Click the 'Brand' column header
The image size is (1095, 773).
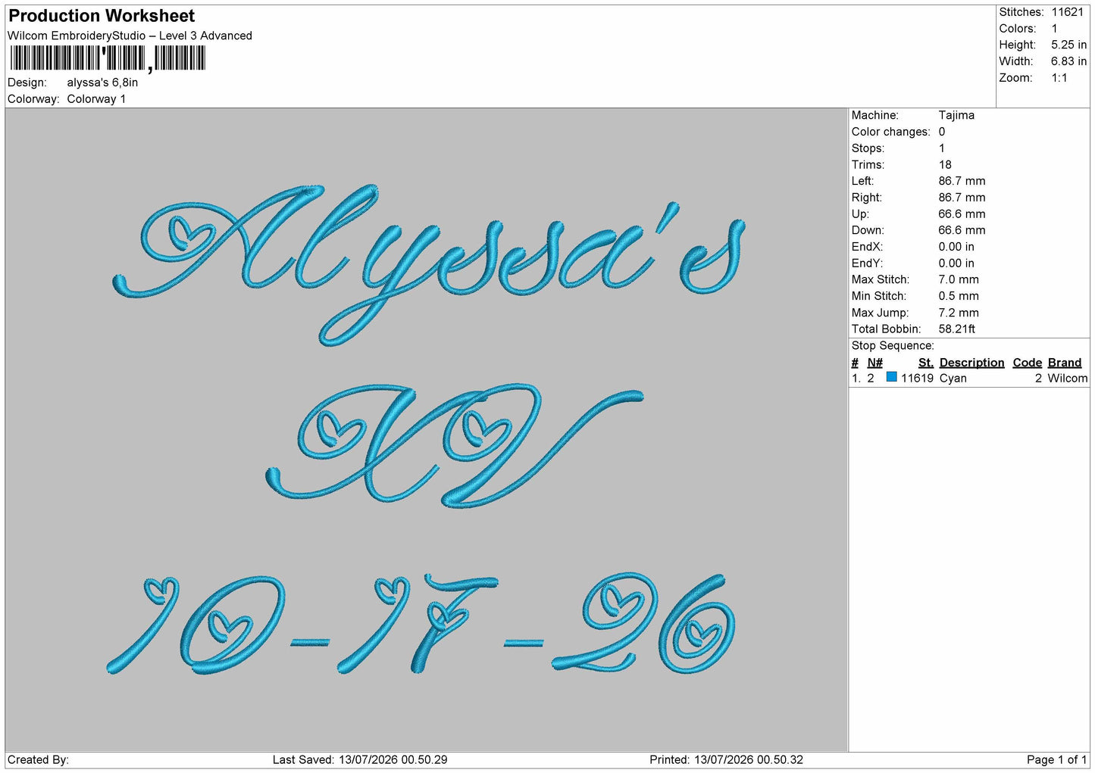pos(1065,363)
